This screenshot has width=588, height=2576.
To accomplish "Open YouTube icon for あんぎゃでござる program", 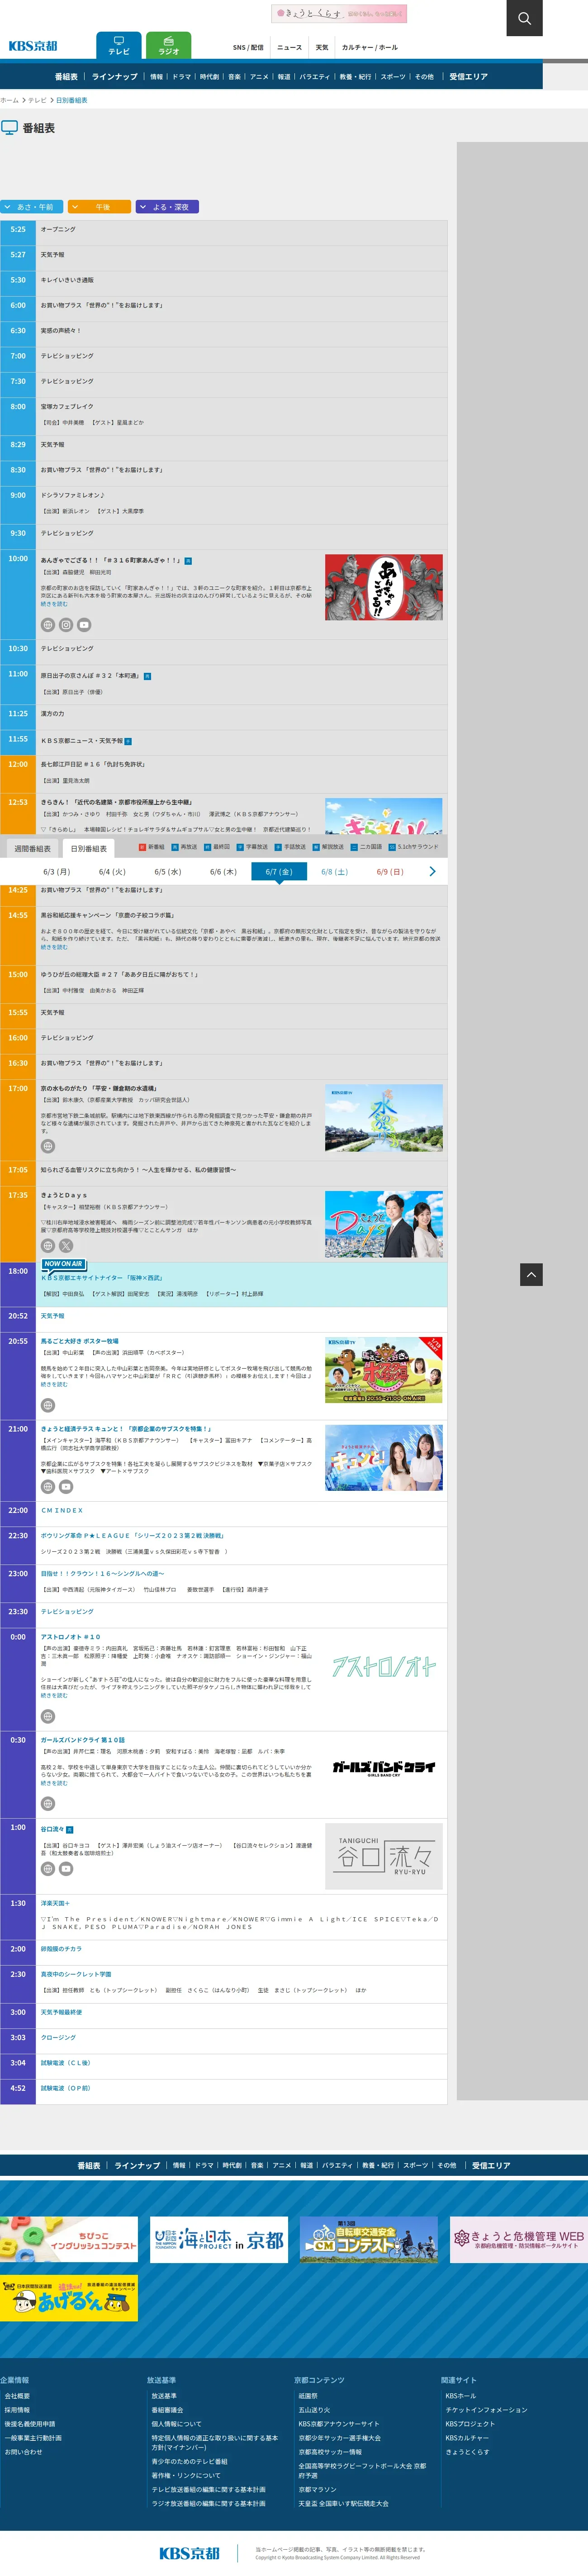I will [x=84, y=625].
